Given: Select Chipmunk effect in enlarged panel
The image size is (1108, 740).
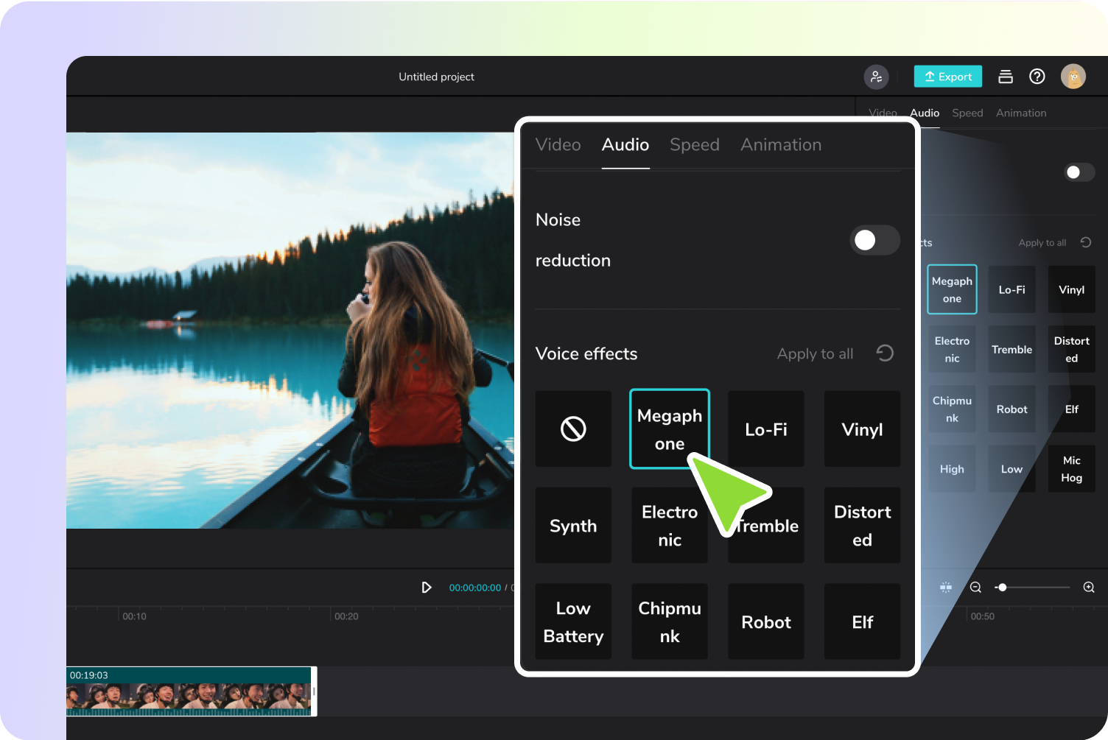Looking at the screenshot, I should [670, 621].
